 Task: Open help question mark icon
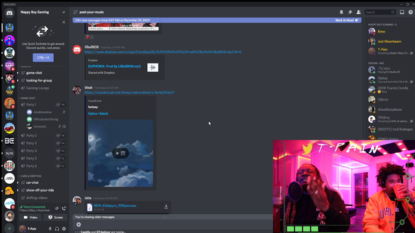coord(410,12)
